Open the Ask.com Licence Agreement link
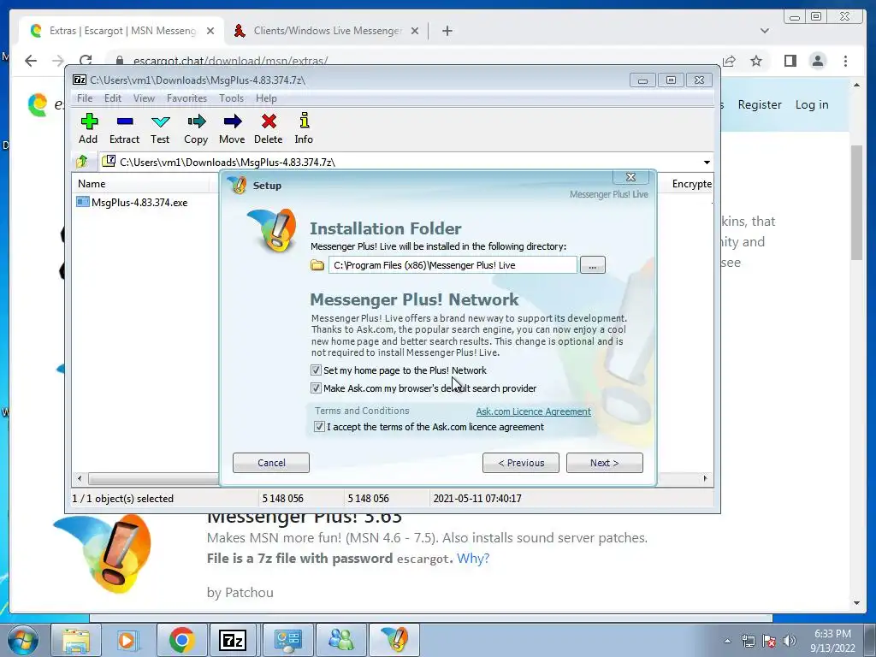Image resolution: width=876 pixels, height=657 pixels. [533, 411]
